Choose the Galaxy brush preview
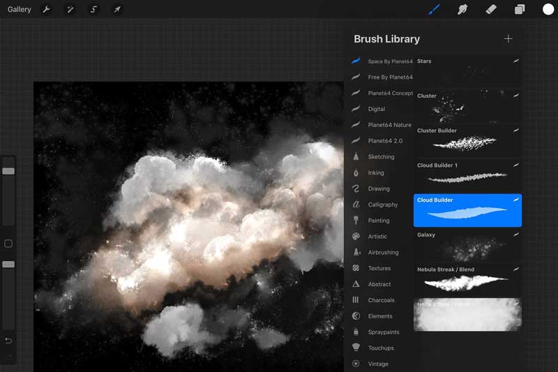This screenshot has width=558, height=372. pyautogui.click(x=467, y=245)
